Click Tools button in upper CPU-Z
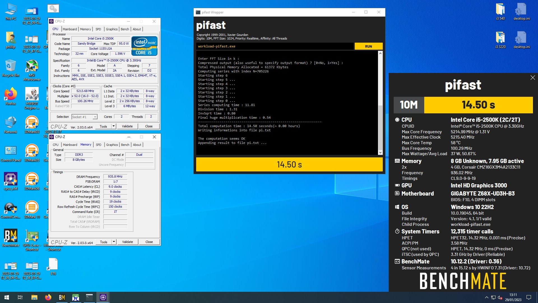The image size is (538, 303). 103,126
